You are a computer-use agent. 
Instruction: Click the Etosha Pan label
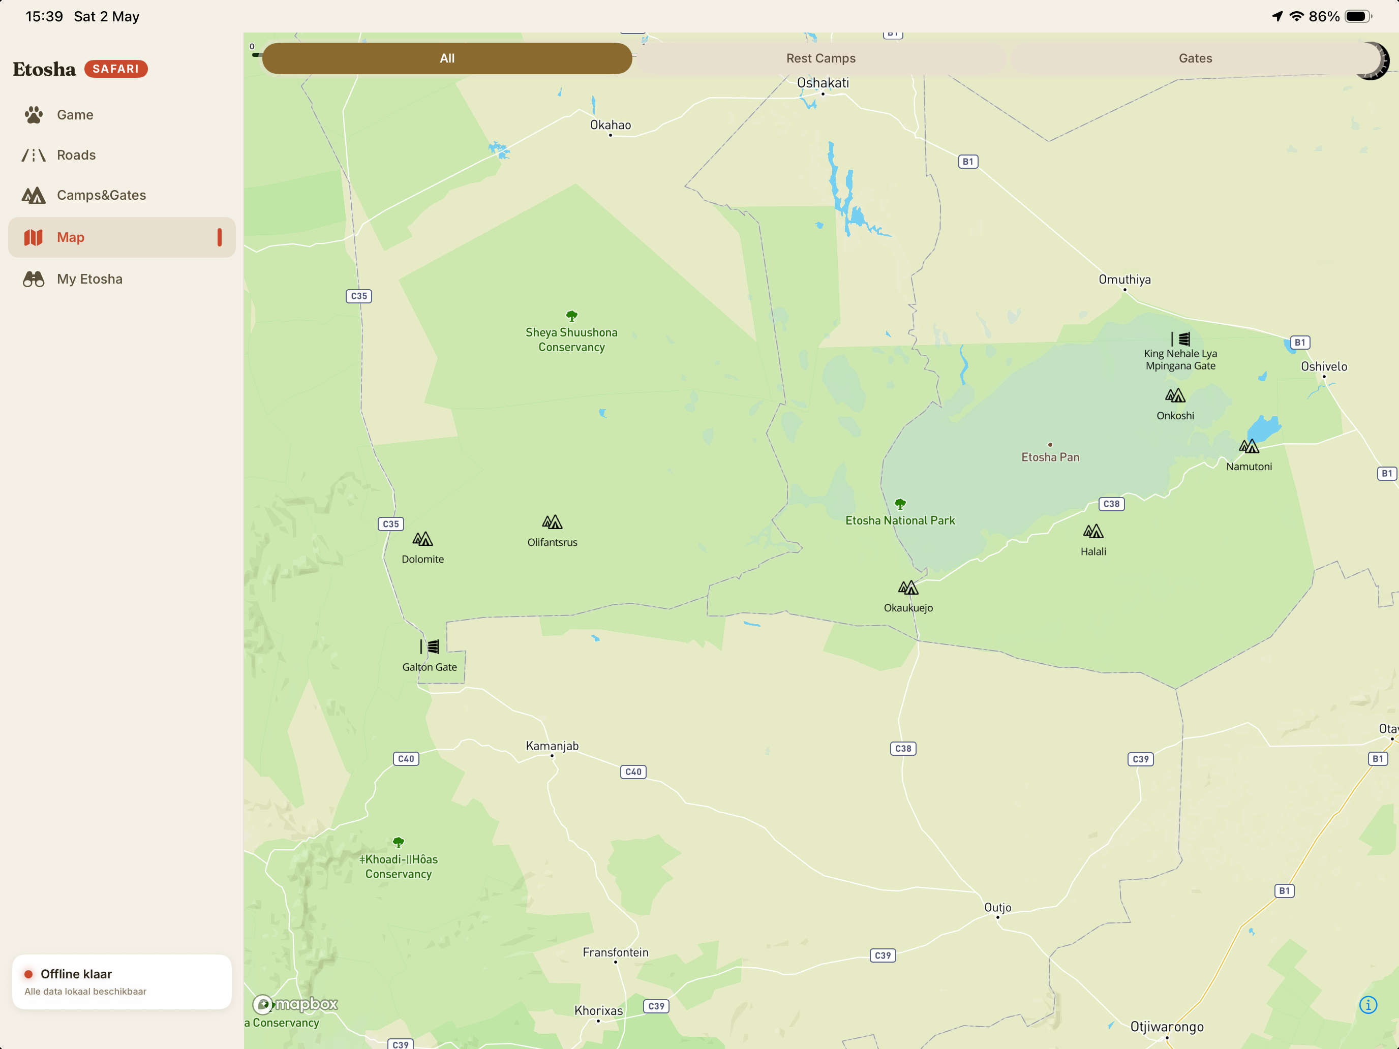click(x=1050, y=457)
